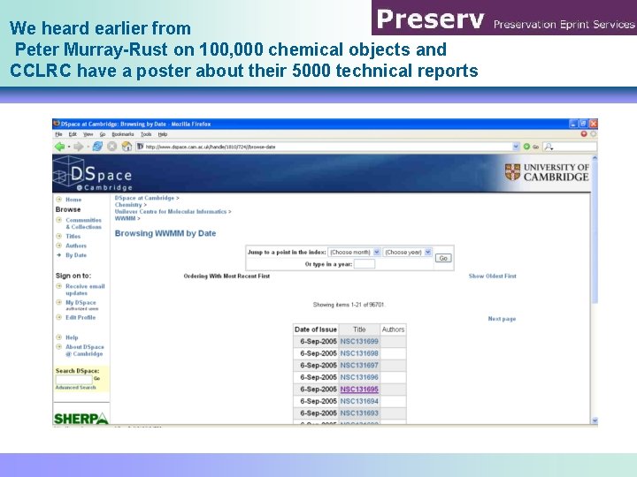Click the bullet icon beside Titles
Viewport: 637px width, 477px height.
click(59, 236)
